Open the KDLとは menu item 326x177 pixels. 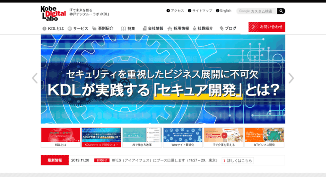53,28
